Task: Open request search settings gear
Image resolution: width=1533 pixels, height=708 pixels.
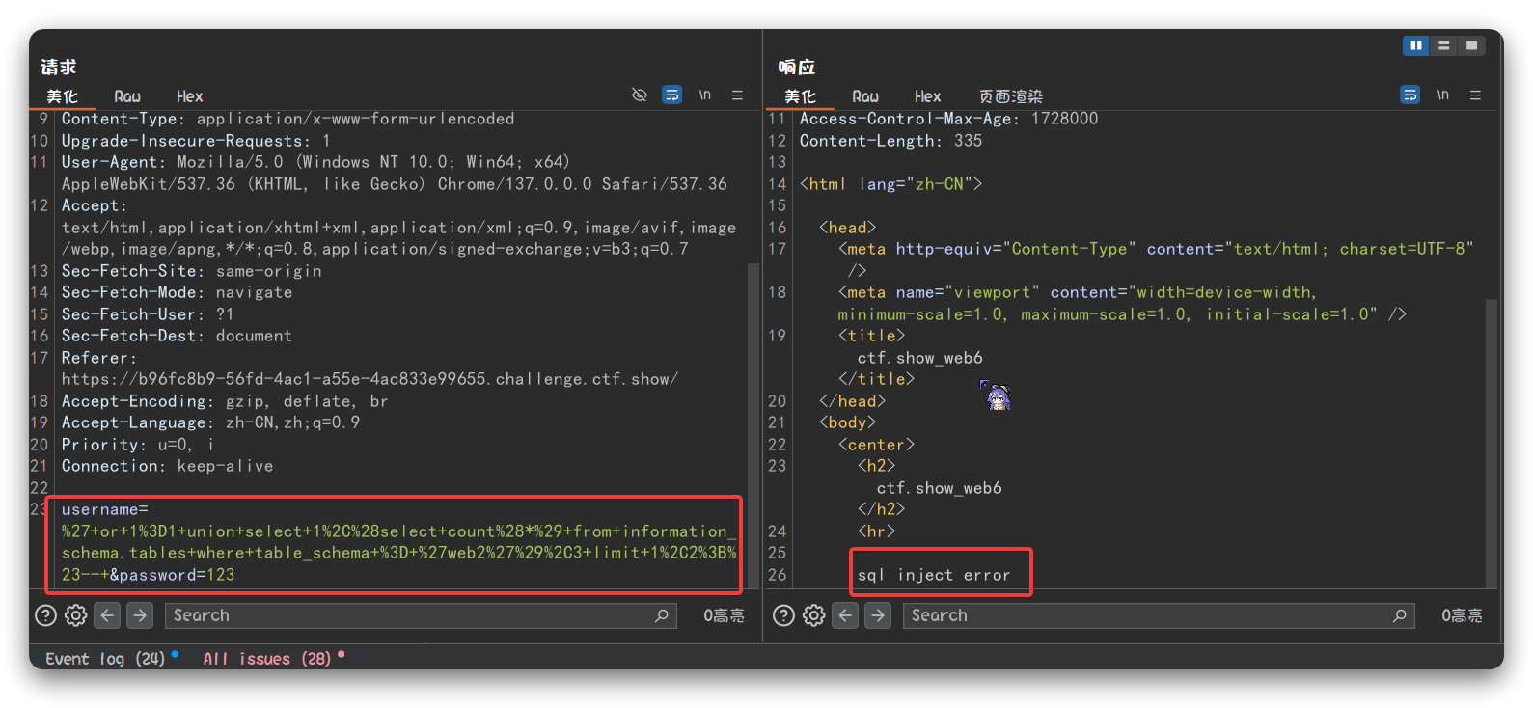Action: (76, 615)
